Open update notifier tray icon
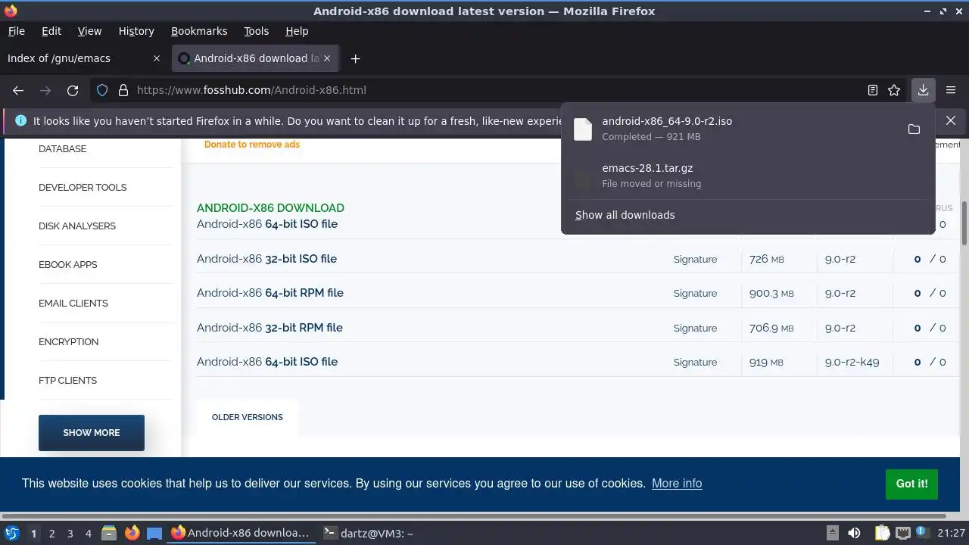This screenshot has width=969, height=545. 921,534
